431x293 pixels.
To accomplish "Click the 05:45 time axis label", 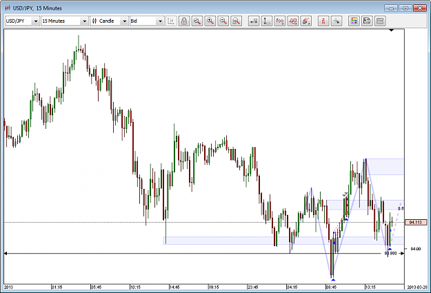I will pyautogui.click(x=97, y=287).
